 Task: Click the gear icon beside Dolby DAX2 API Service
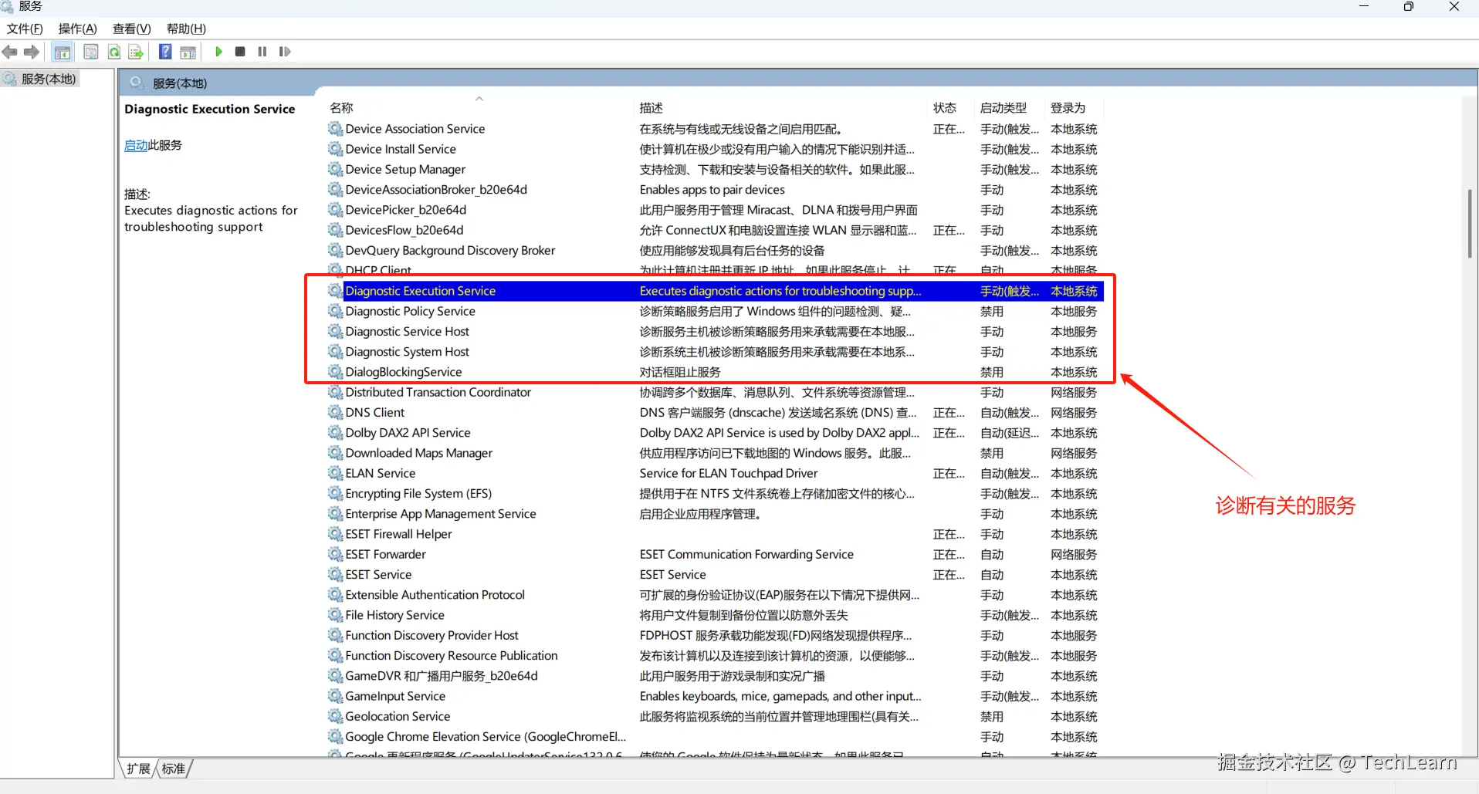(335, 433)
